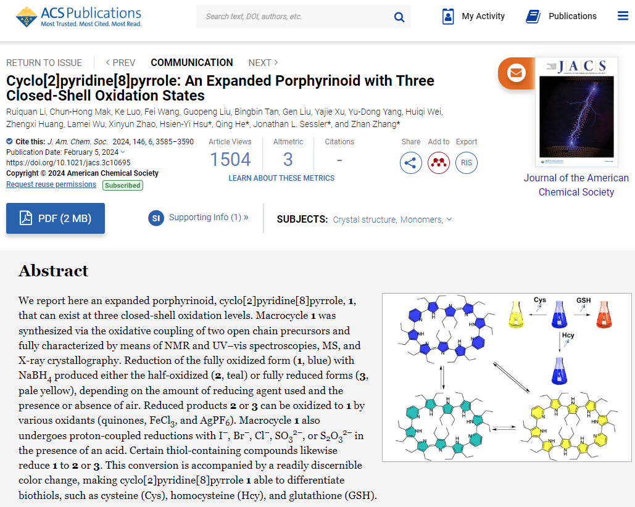
Task: Open the hamburger menu icon
Action: (623, 16)
